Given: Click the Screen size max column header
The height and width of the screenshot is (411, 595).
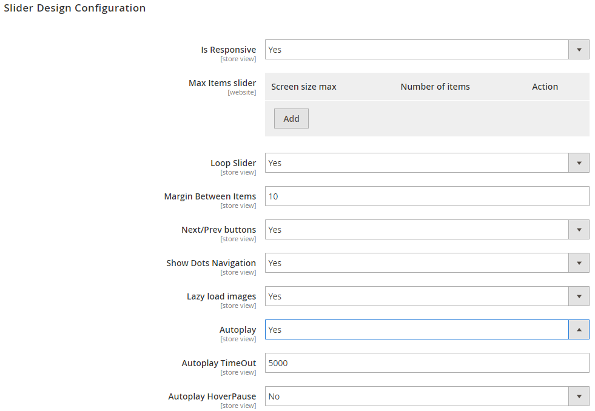Looking at the screenshot, I should point(303,87).
